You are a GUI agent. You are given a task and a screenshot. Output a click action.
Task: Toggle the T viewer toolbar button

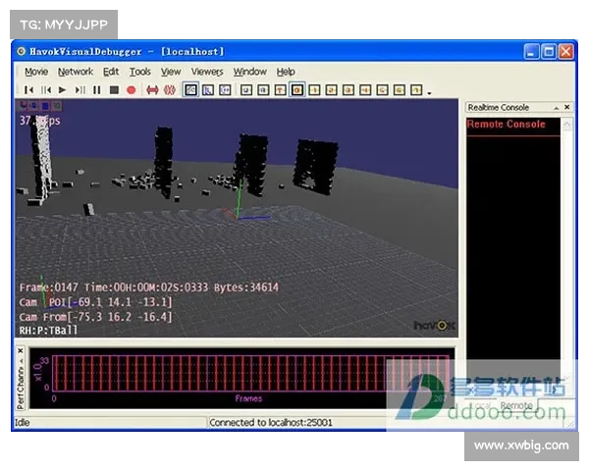[280, 90]
